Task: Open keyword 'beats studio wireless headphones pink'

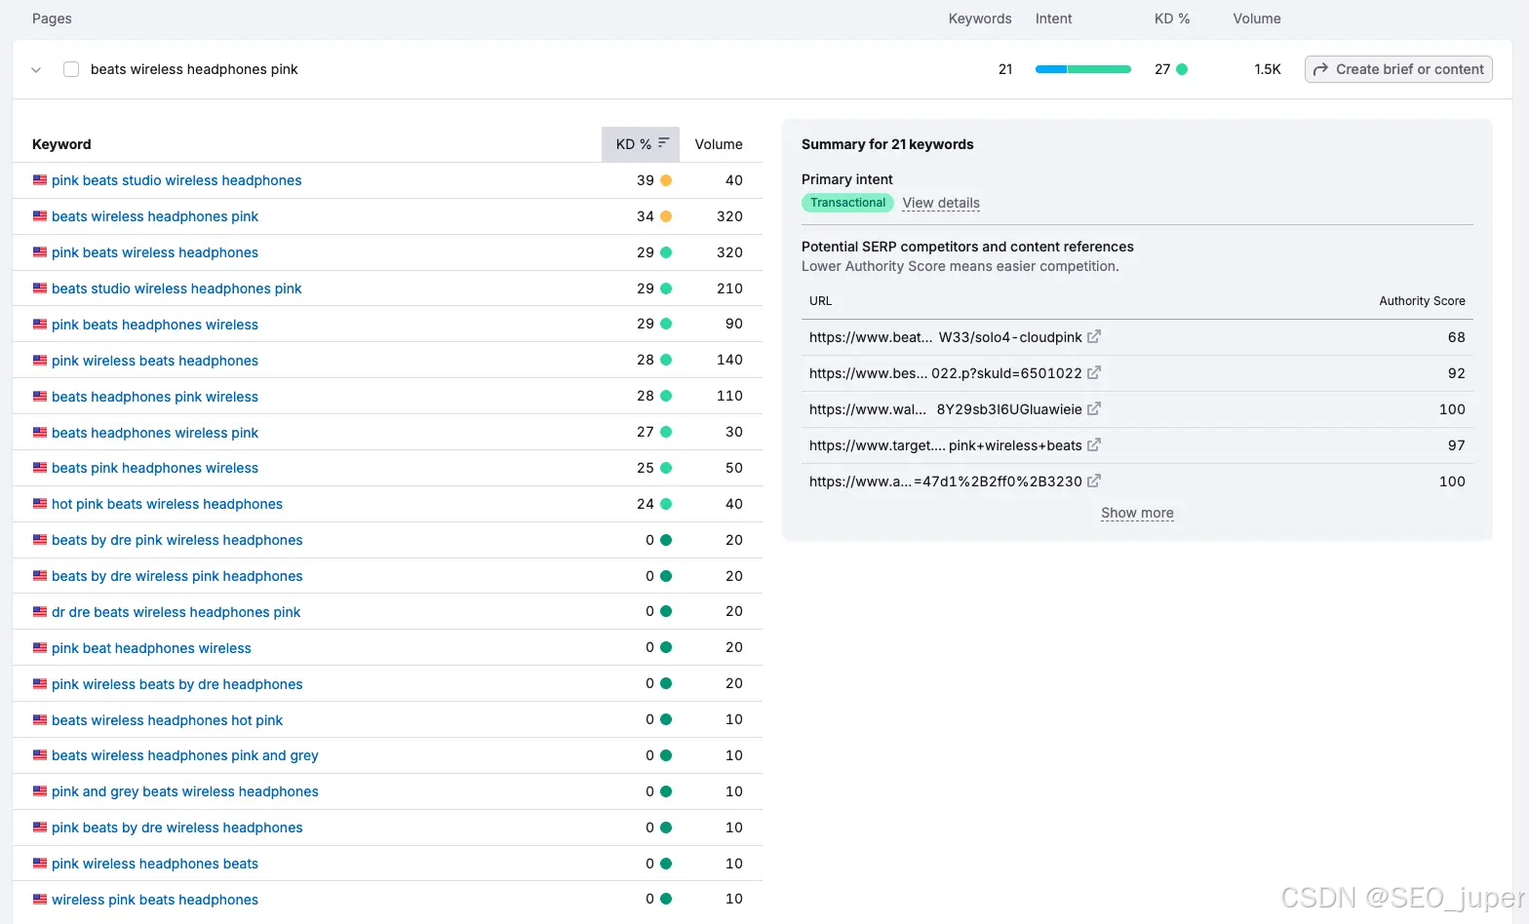Action: 176,289
